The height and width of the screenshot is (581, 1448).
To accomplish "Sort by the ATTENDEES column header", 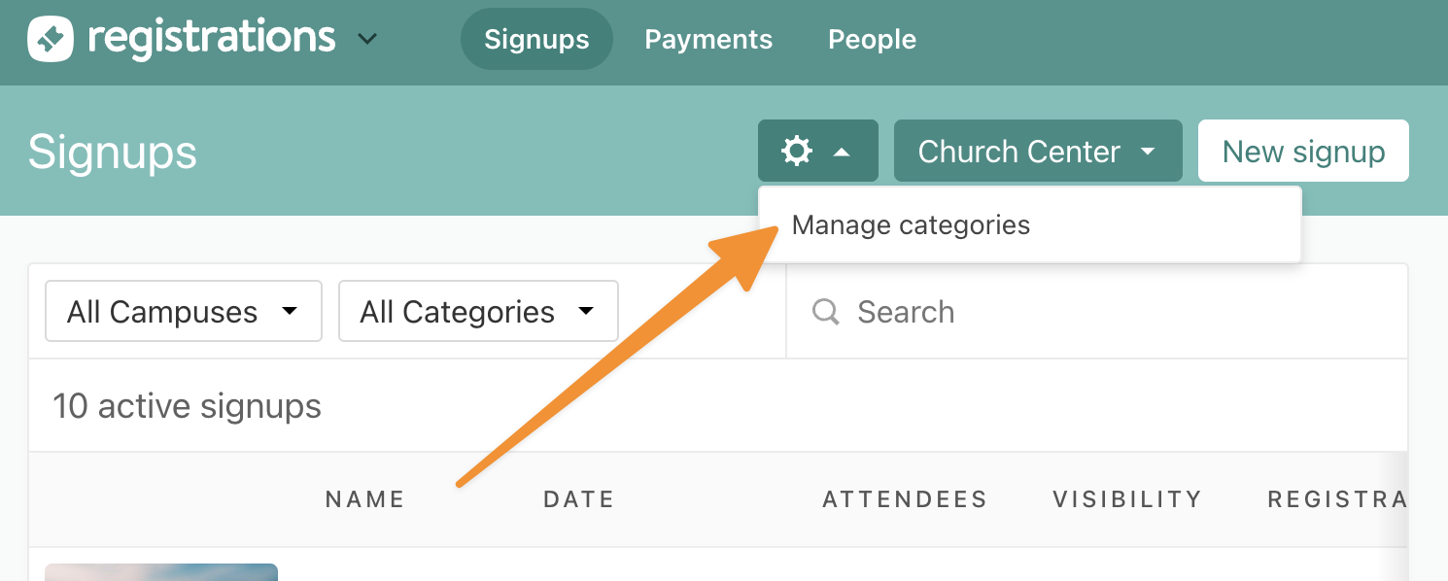I will [x=905, y=499].
